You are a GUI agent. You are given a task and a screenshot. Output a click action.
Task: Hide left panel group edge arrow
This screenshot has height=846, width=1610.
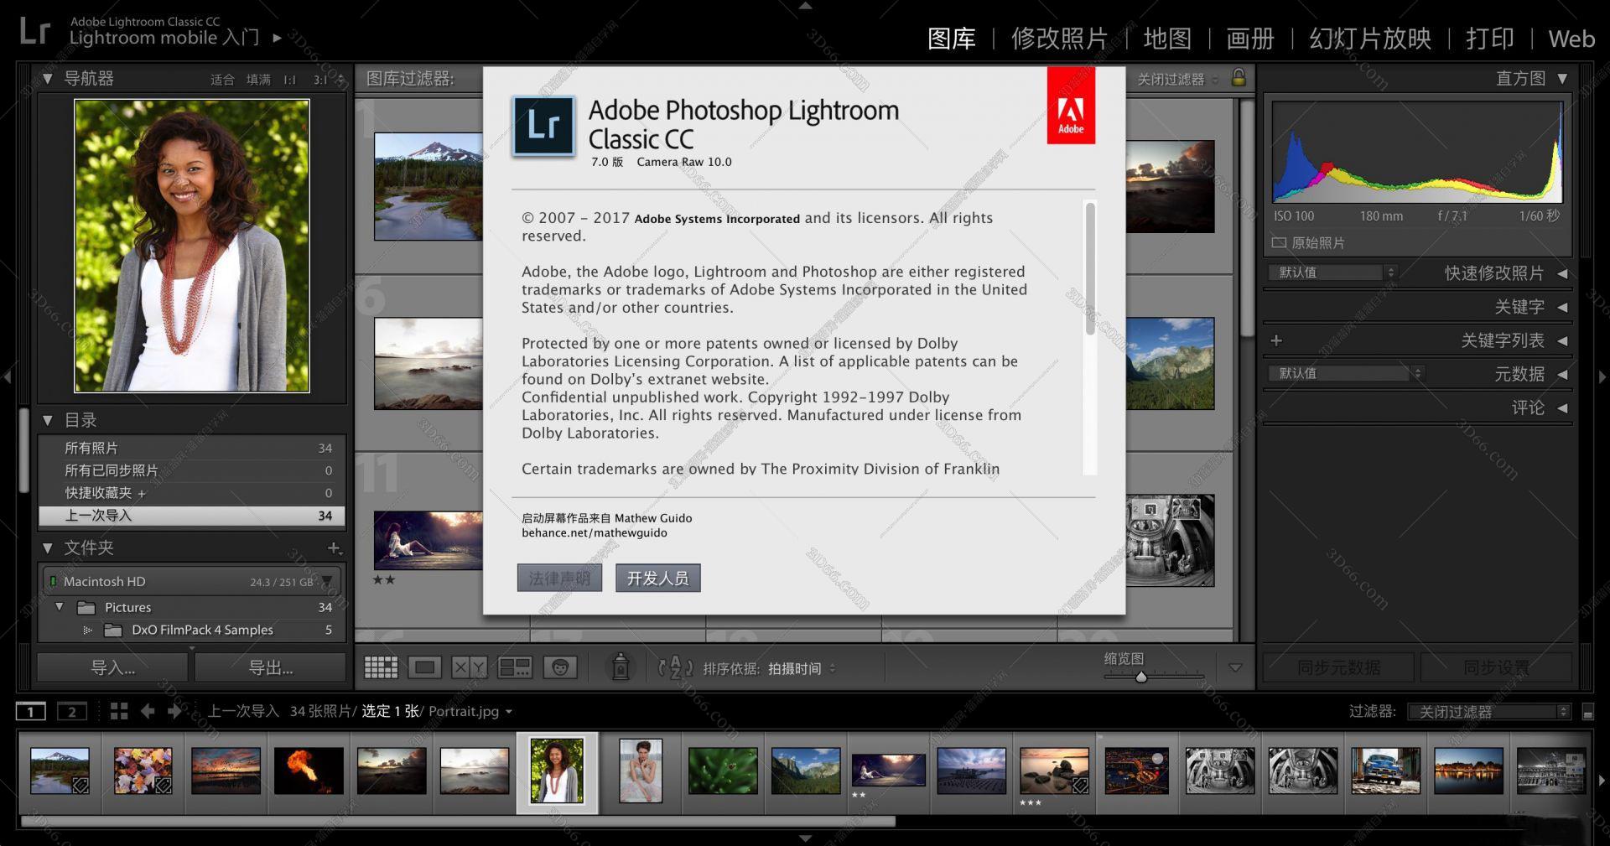tap(7, 376)
